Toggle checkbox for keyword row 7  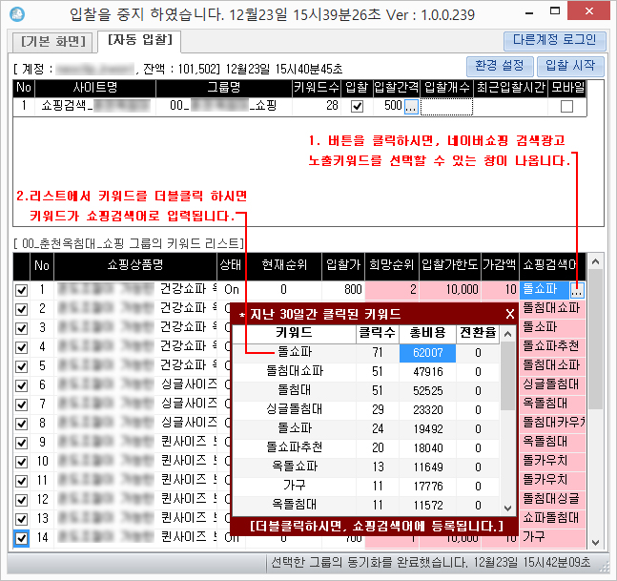21,405
